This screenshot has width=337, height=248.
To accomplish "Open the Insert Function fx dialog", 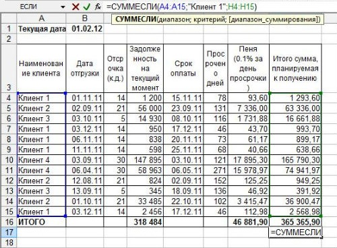I will 98,7.
